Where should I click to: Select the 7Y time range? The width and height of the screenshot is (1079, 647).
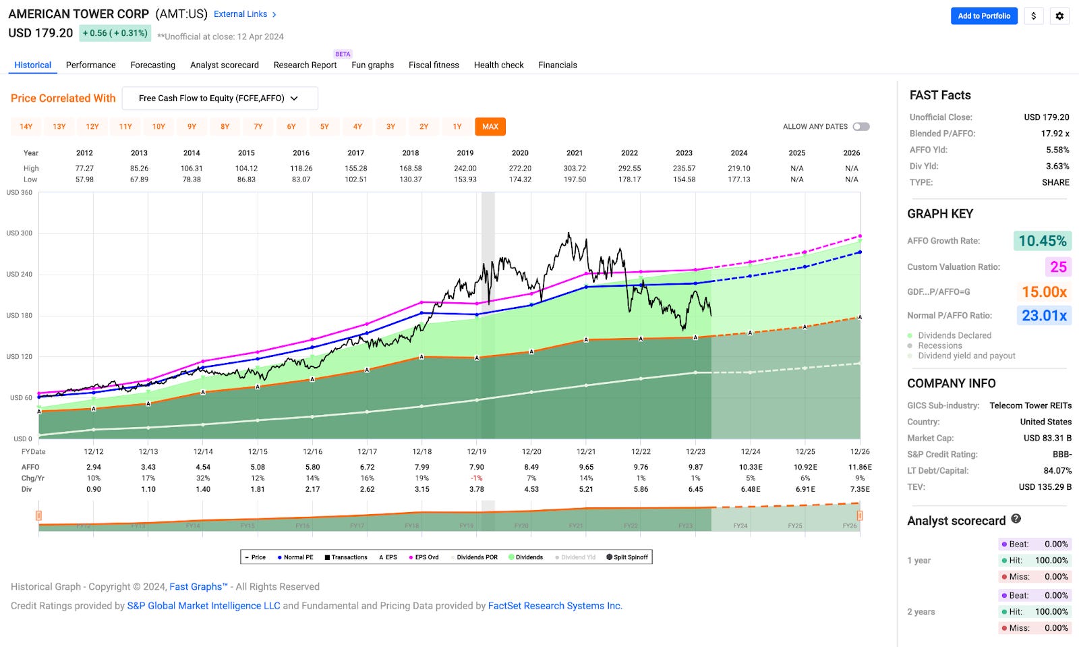[x=258, y=127]
